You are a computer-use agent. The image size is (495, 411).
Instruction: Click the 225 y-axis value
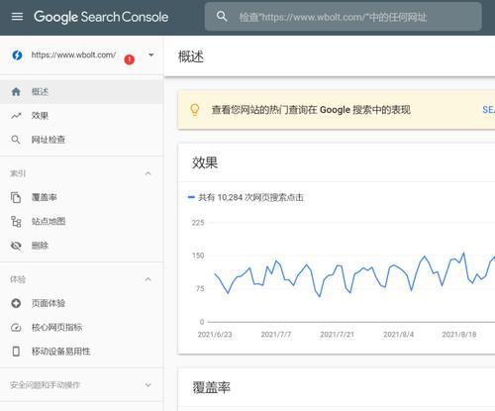[x=198, y=223]
